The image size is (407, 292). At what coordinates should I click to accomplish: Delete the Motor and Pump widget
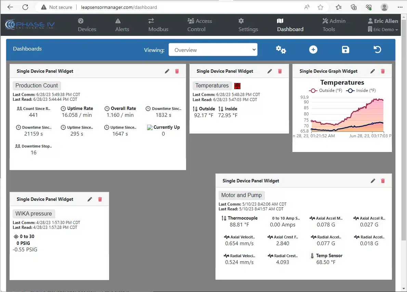coord(383,181)
